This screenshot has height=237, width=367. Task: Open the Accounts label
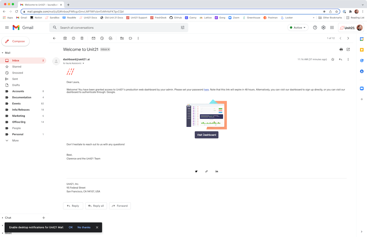point(23,91)
